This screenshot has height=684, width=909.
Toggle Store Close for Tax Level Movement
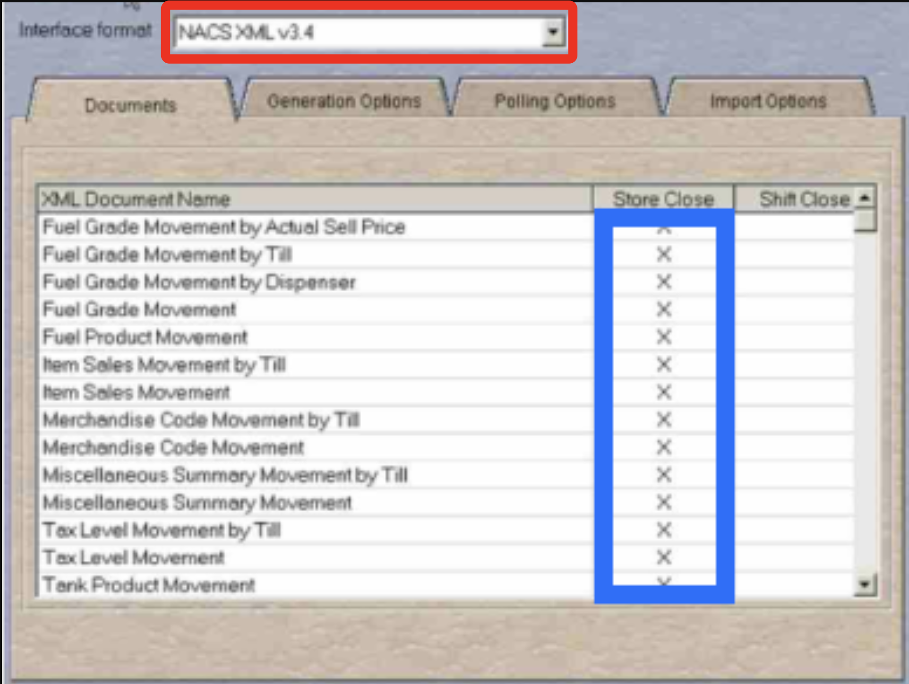[664, 558]
